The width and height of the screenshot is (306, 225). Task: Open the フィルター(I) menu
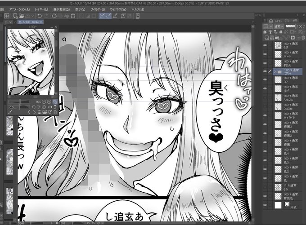98,9
